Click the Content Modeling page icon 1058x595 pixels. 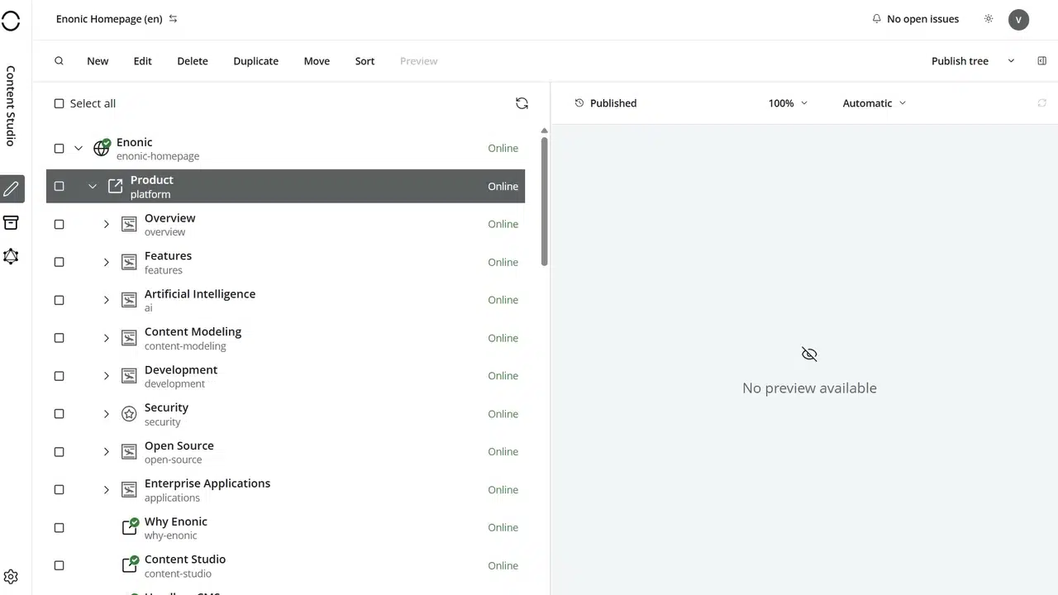(x=129, y=338)
